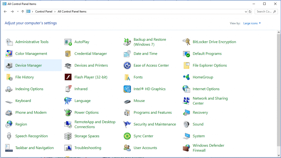The image size is (281, 158).
Task: Open Administrative Tools icon
Action: (9, 42)
